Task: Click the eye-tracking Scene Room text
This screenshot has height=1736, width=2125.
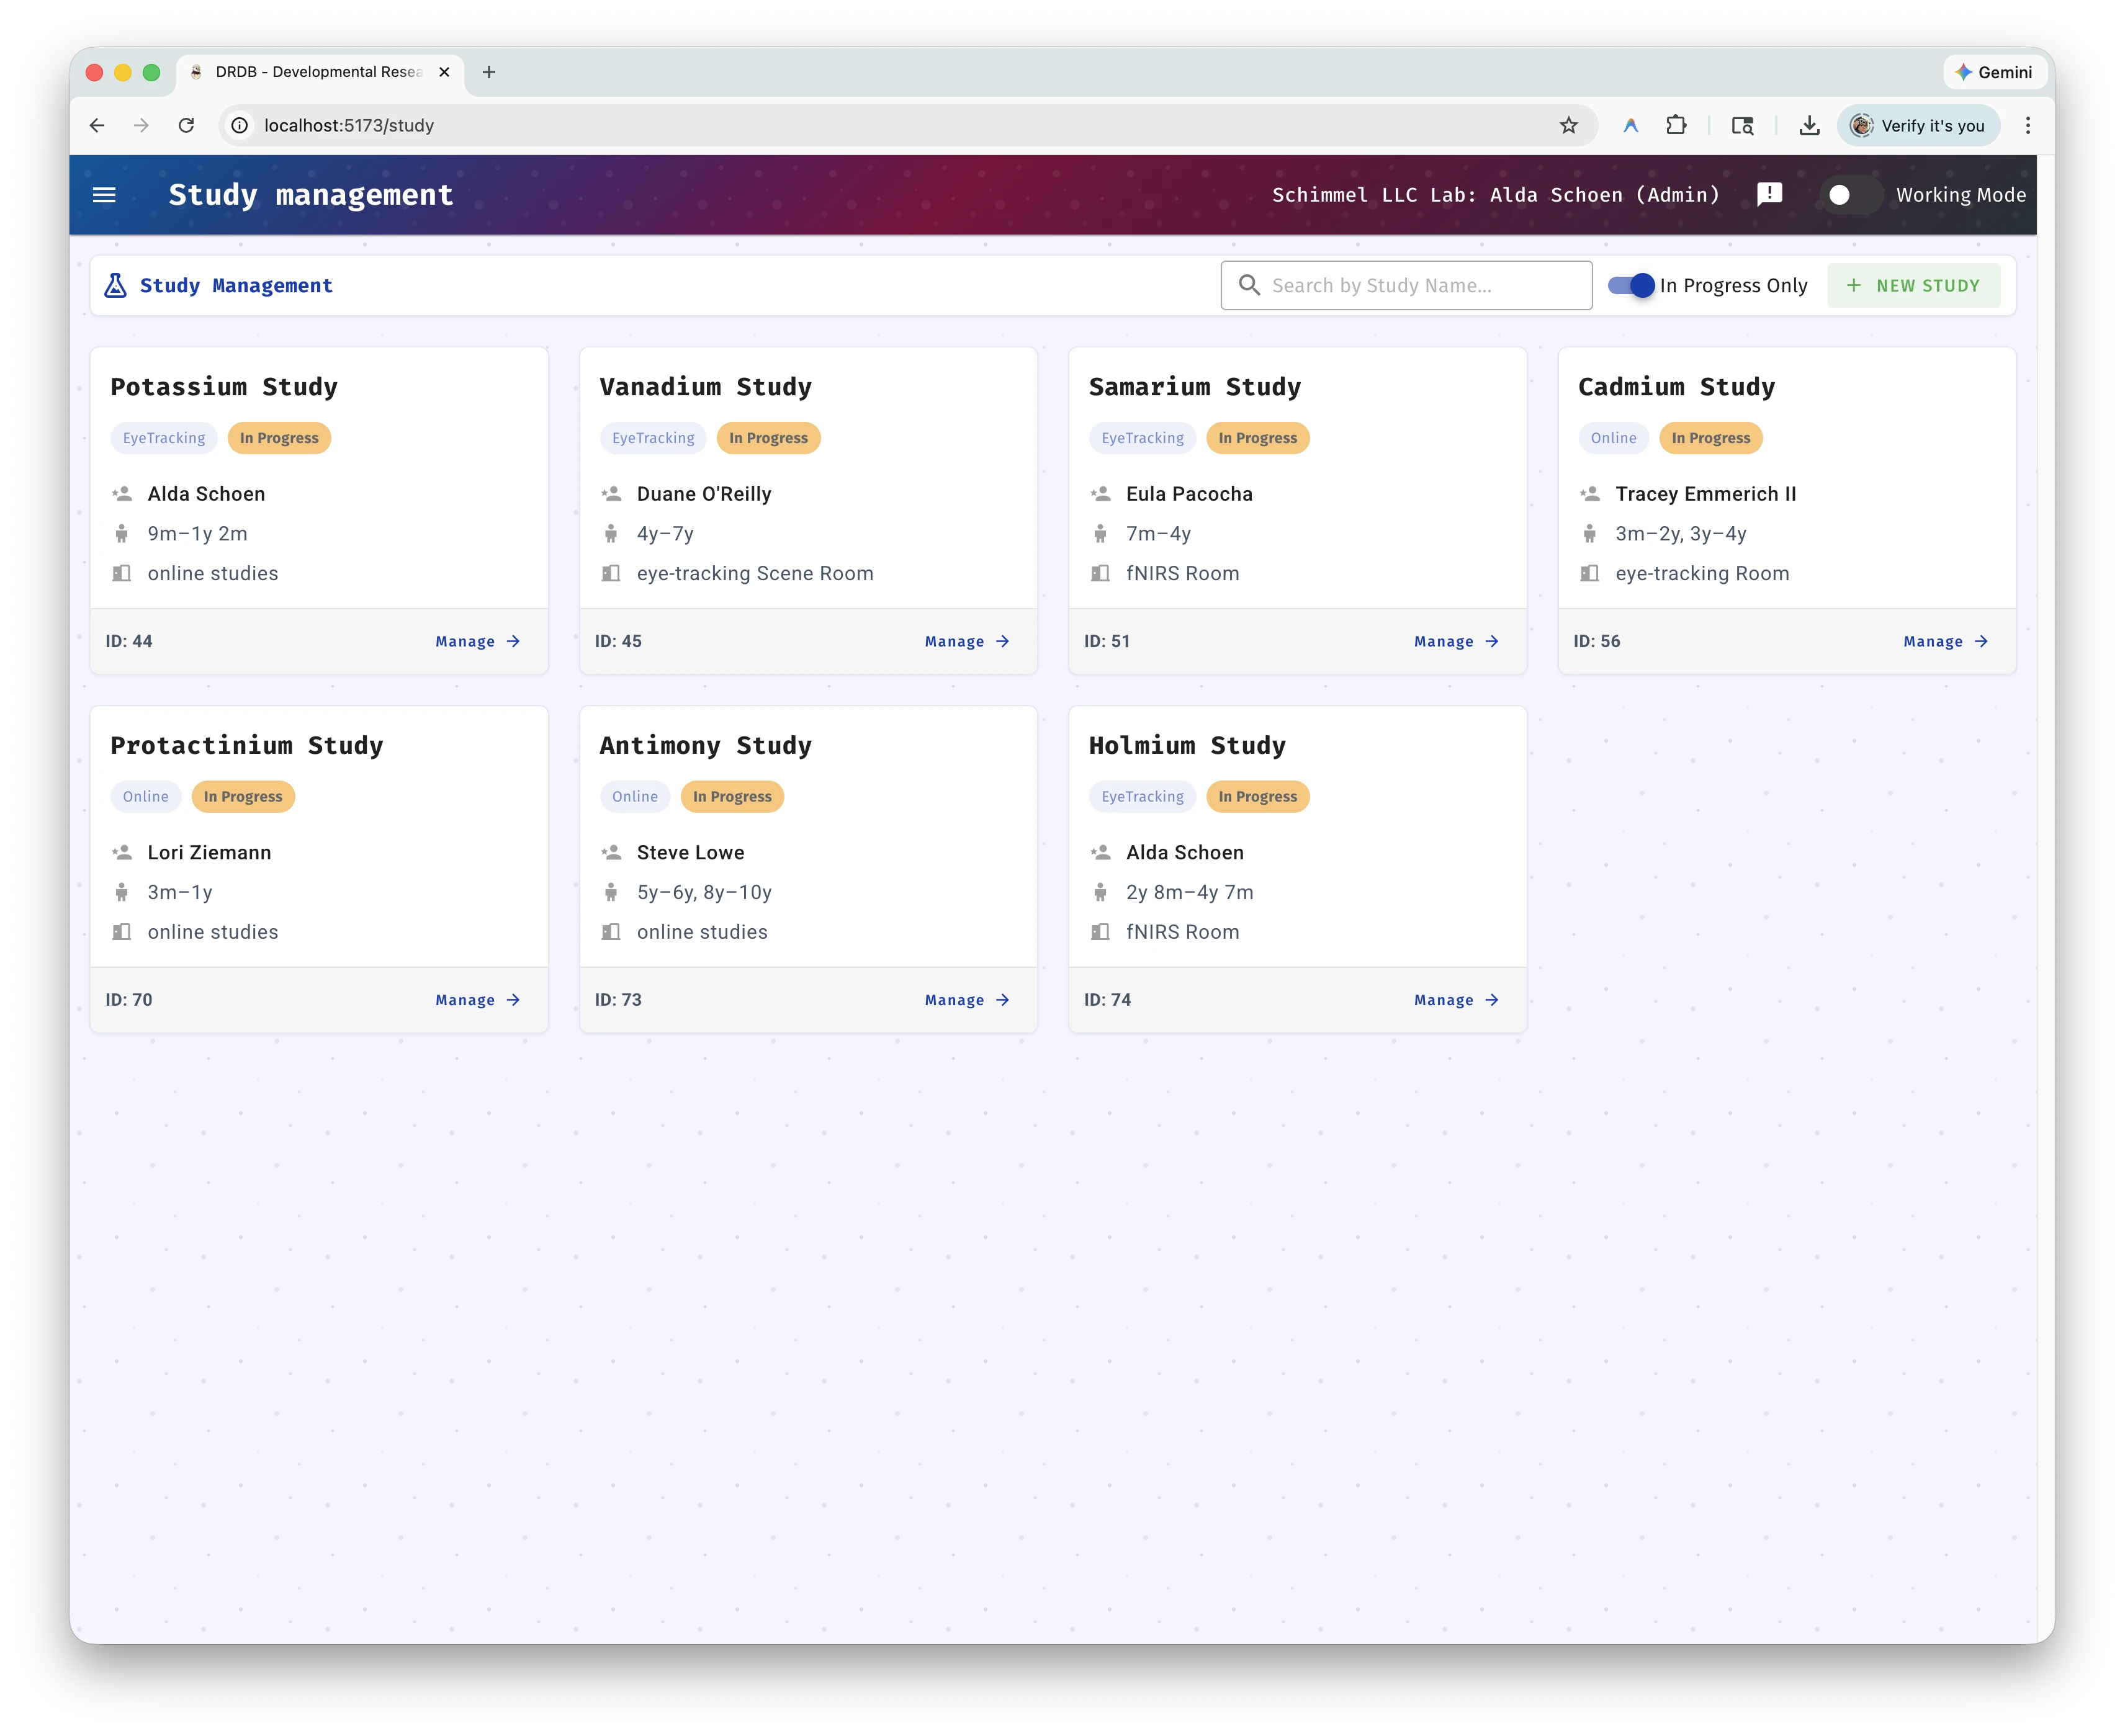Action: (755, 573)
